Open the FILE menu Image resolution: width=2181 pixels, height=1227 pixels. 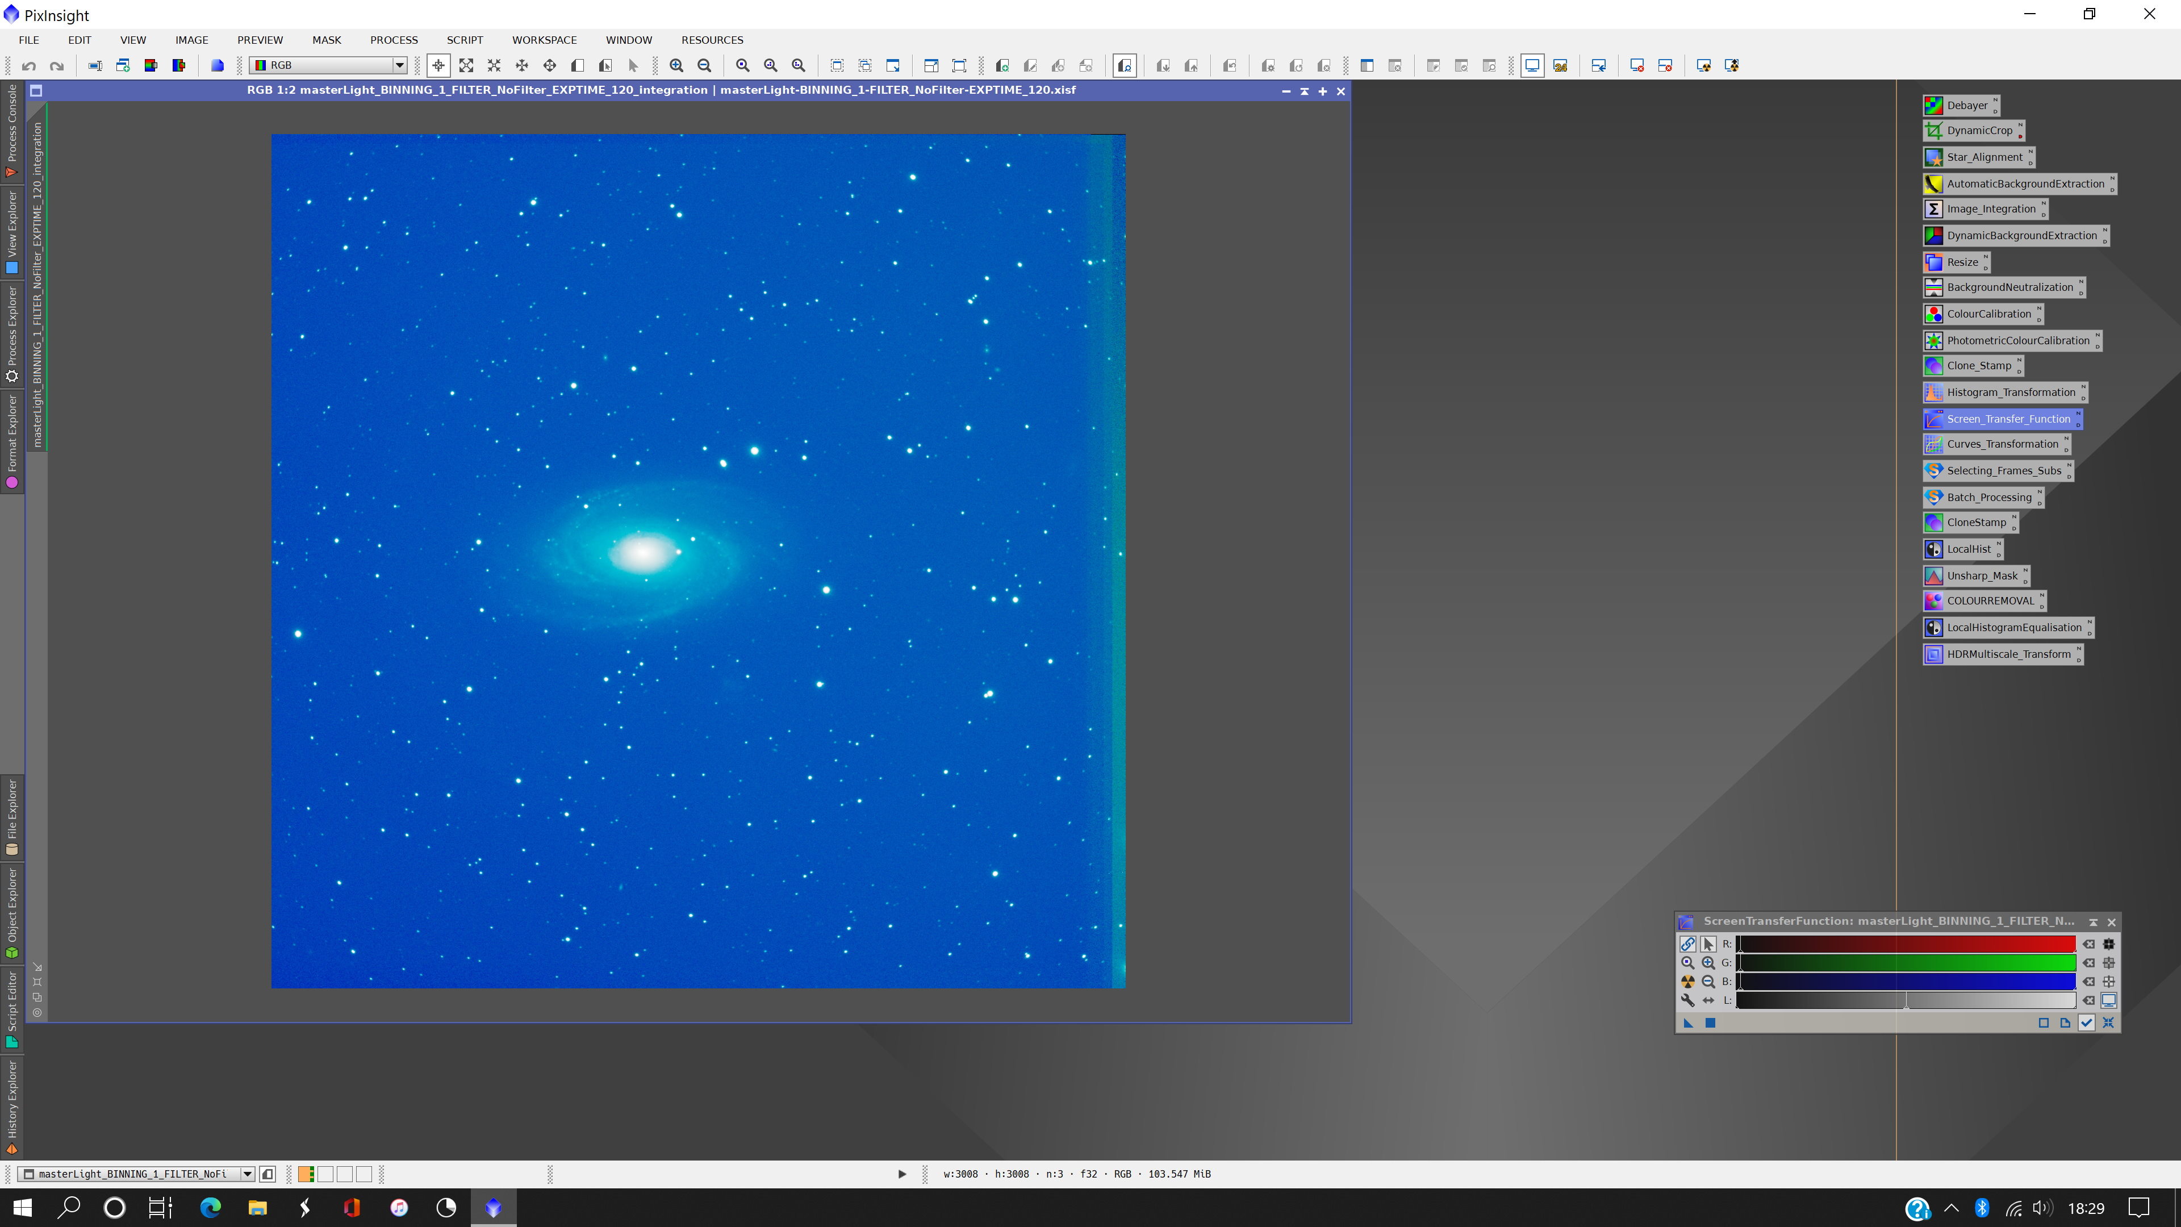click(29, 40)
